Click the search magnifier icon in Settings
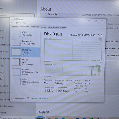 (x=32, y=16)
